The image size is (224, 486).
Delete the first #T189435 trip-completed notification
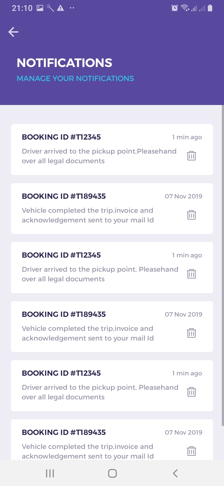[x=191, y=215]
